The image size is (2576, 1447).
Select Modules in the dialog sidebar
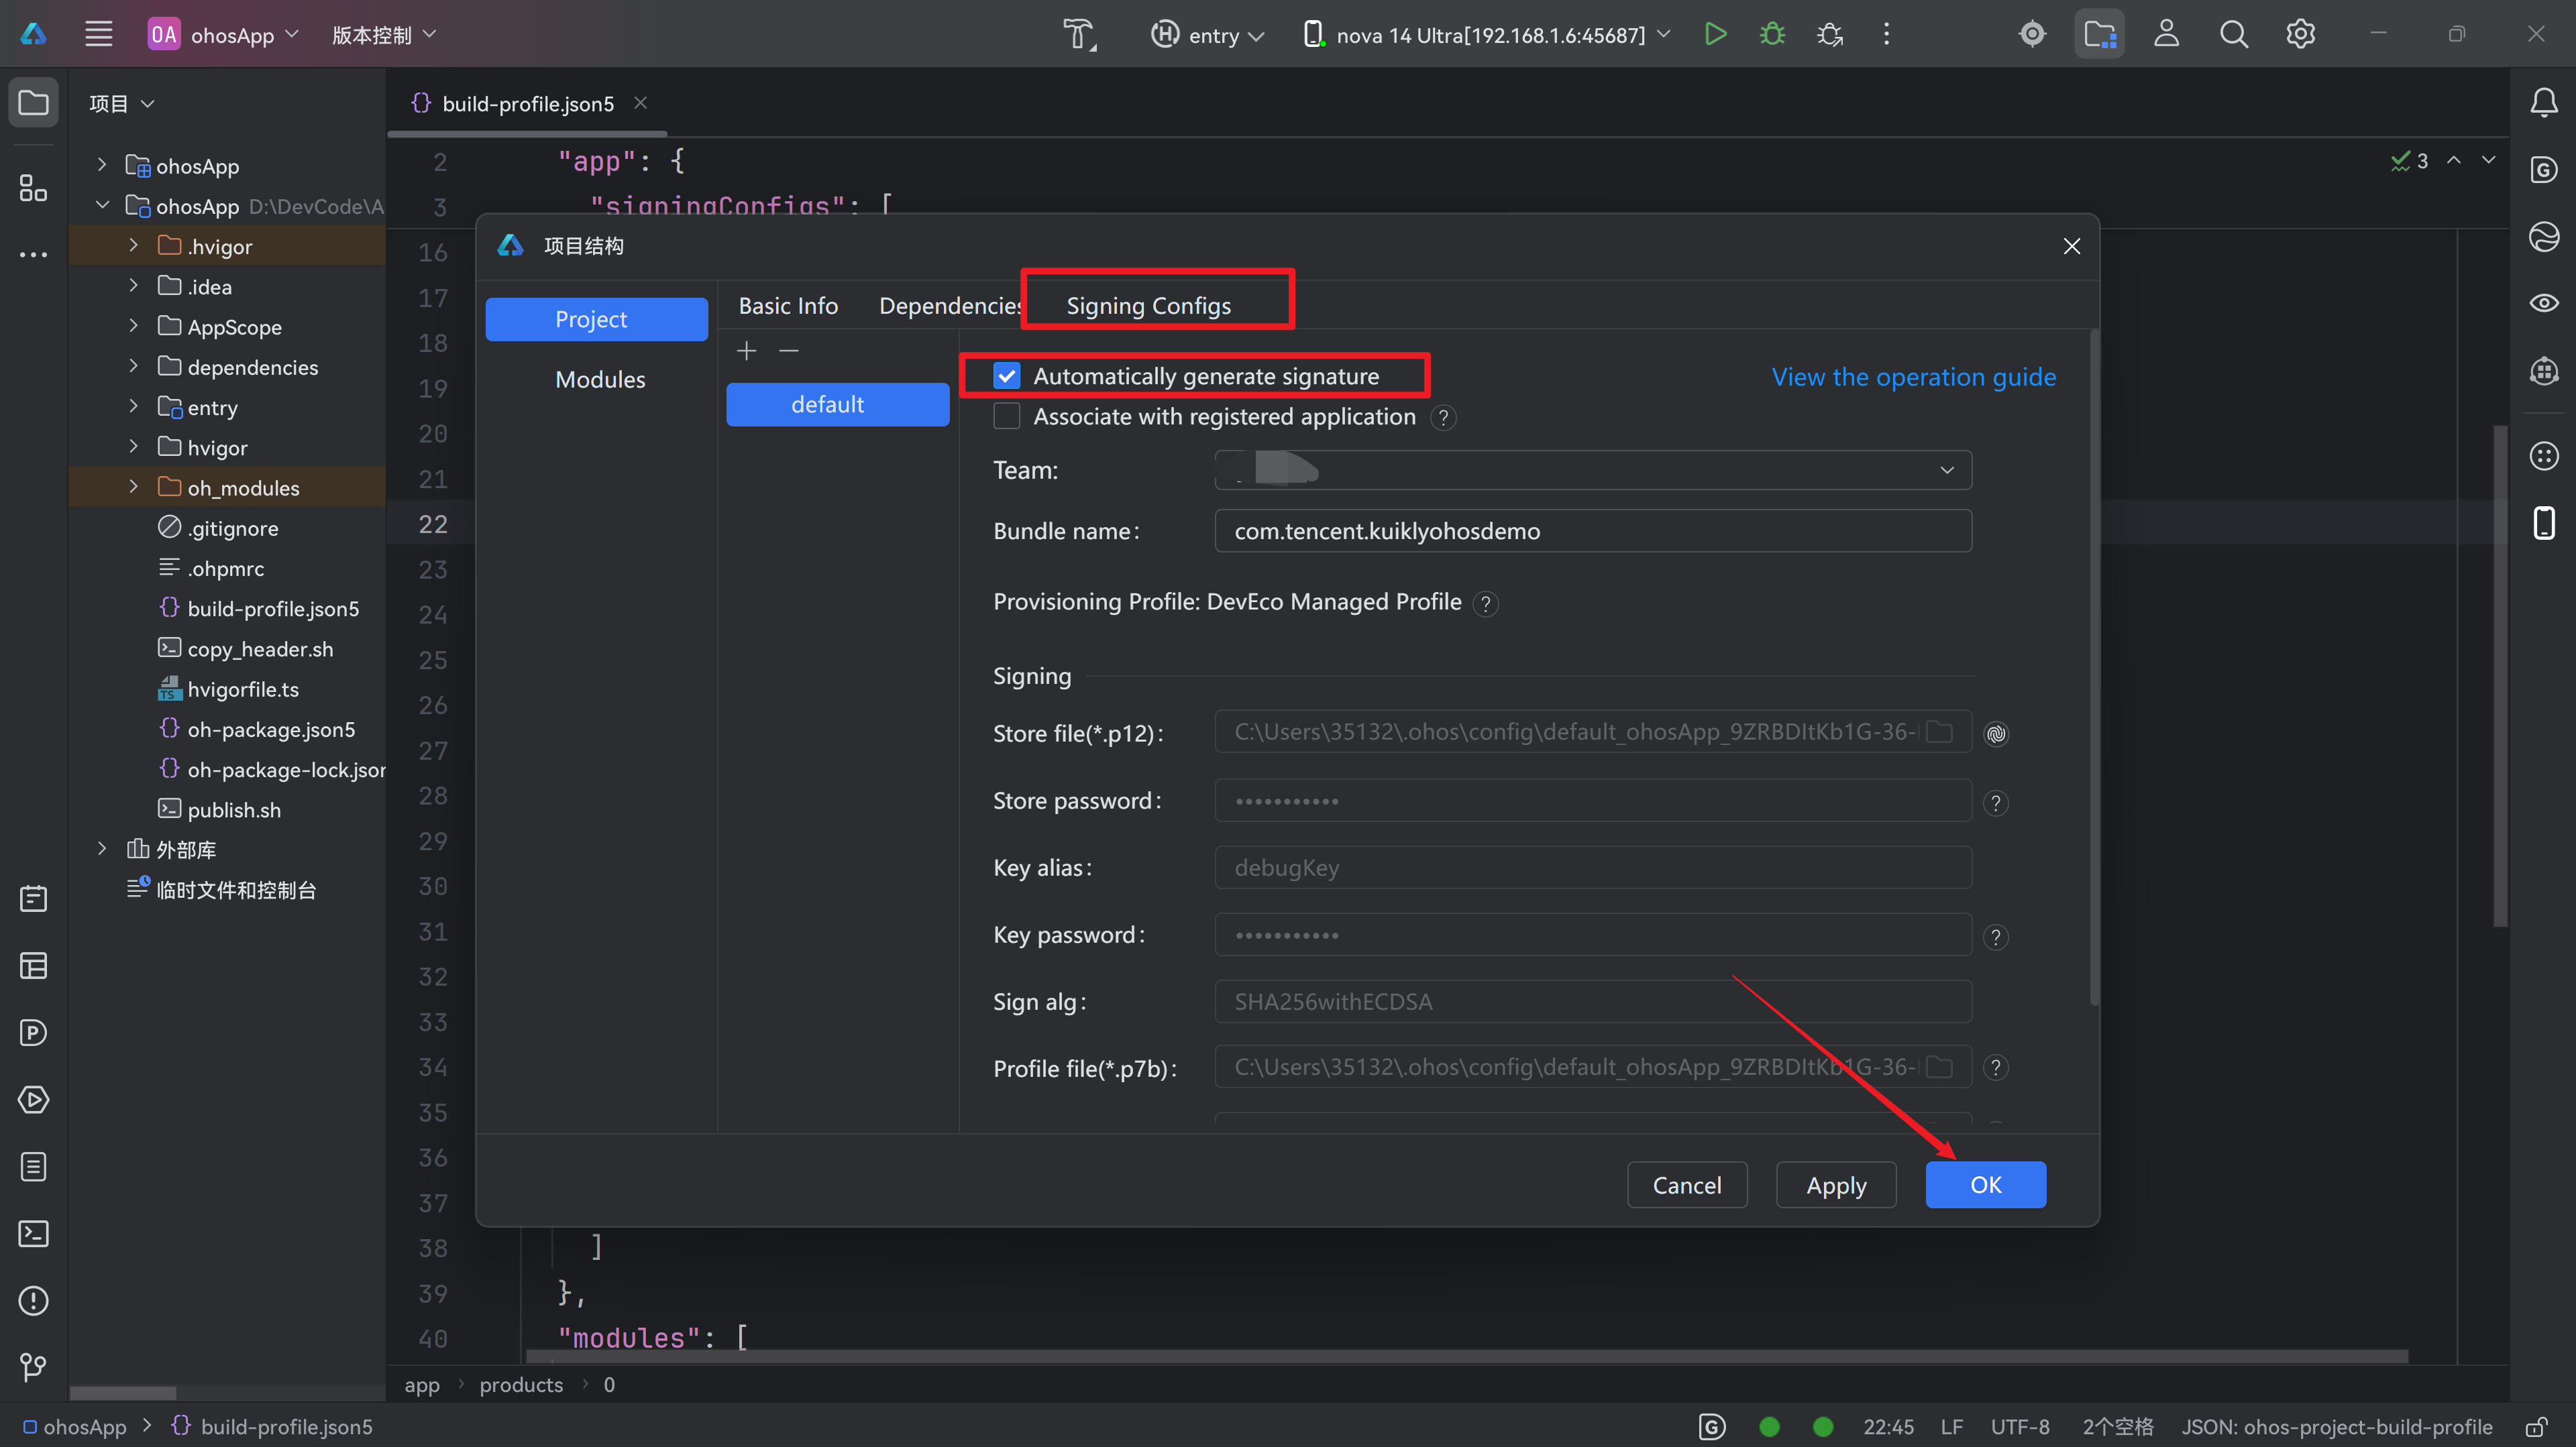point(600,380)
